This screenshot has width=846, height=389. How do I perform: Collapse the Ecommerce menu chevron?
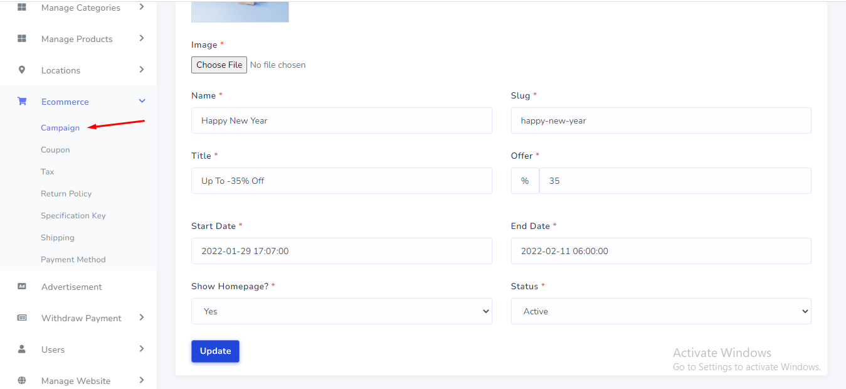coord(142,101)
